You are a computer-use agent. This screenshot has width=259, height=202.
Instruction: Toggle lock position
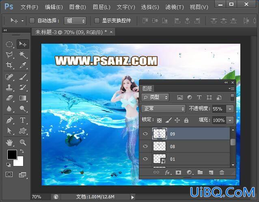(177, 120)
